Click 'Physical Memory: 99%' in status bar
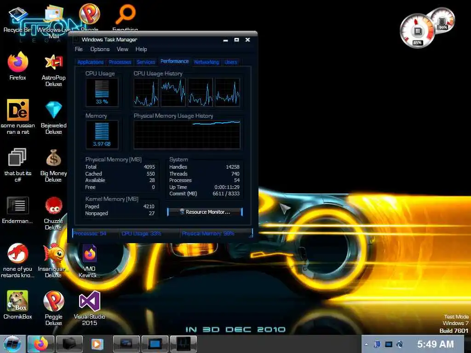The image size is (471, 353). click(208, 233)
